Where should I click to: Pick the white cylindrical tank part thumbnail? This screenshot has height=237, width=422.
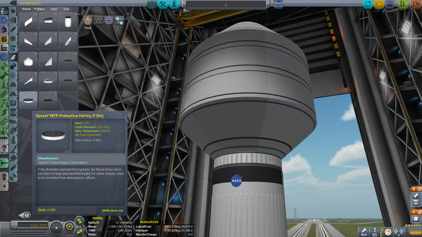coord(68,22)
